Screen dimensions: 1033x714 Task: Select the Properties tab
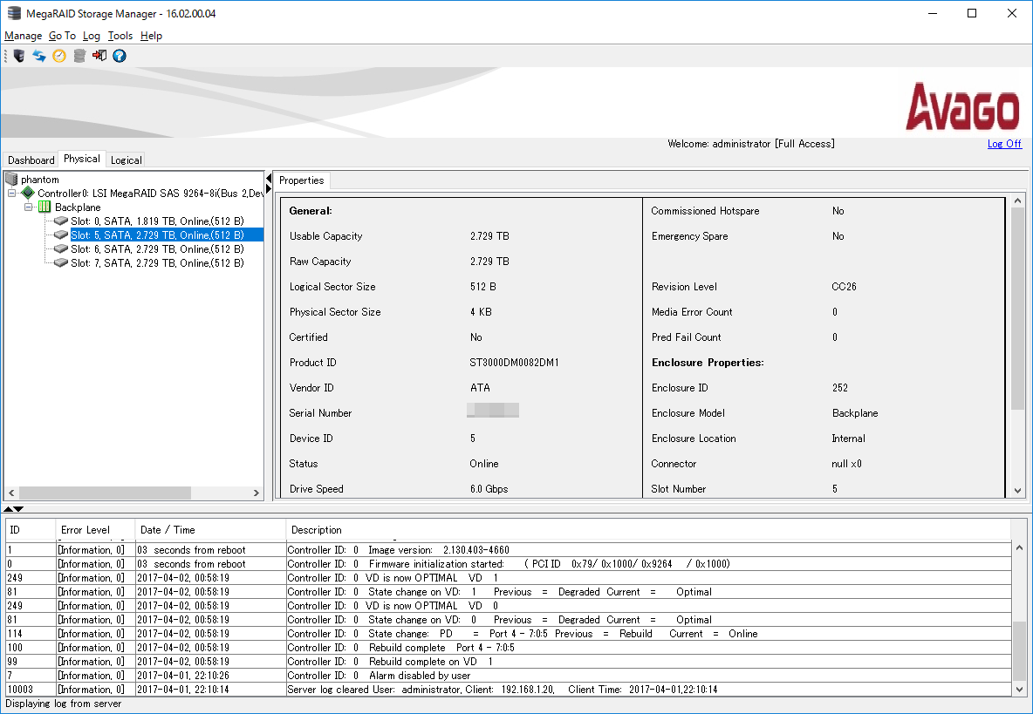[x=302, y=180]
